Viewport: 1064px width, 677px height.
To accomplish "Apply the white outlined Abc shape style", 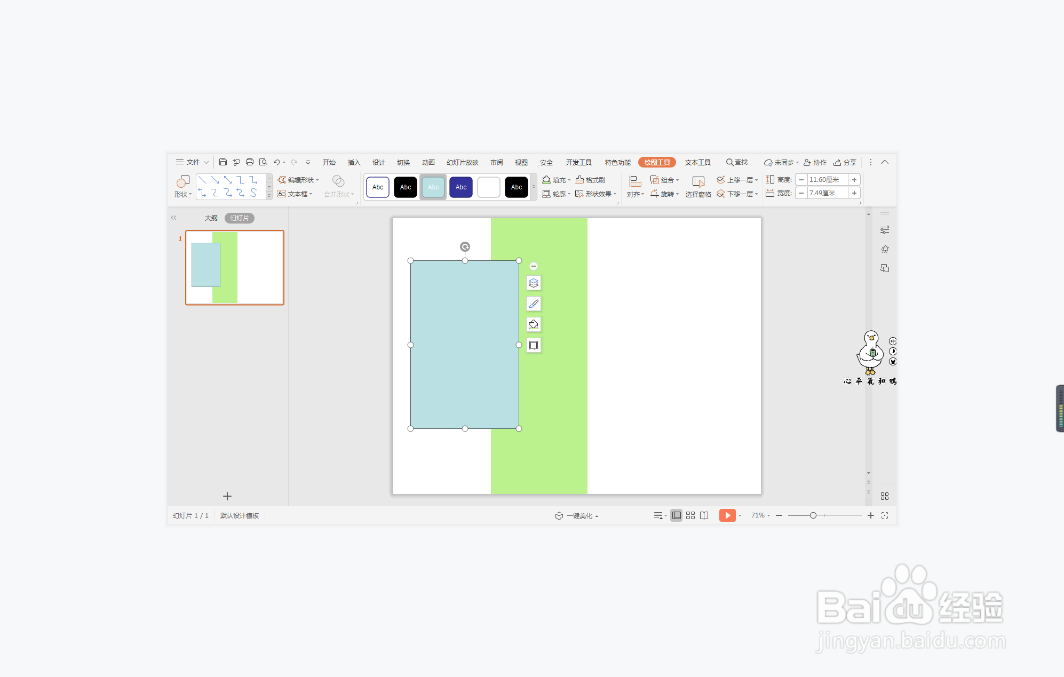I will tap(378, 187).
